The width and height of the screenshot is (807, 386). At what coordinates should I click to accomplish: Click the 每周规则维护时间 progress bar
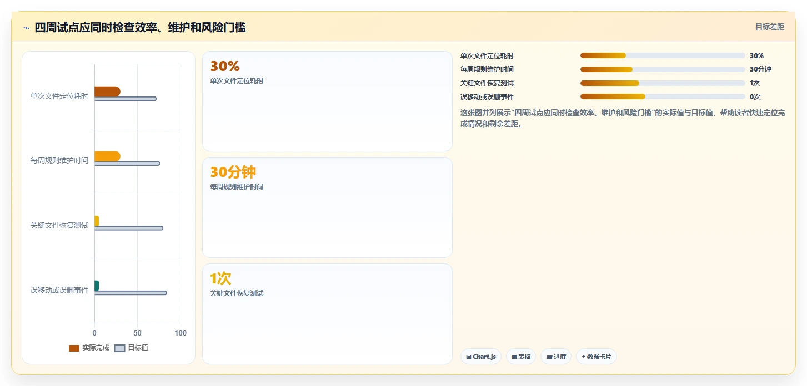[663, 69]
